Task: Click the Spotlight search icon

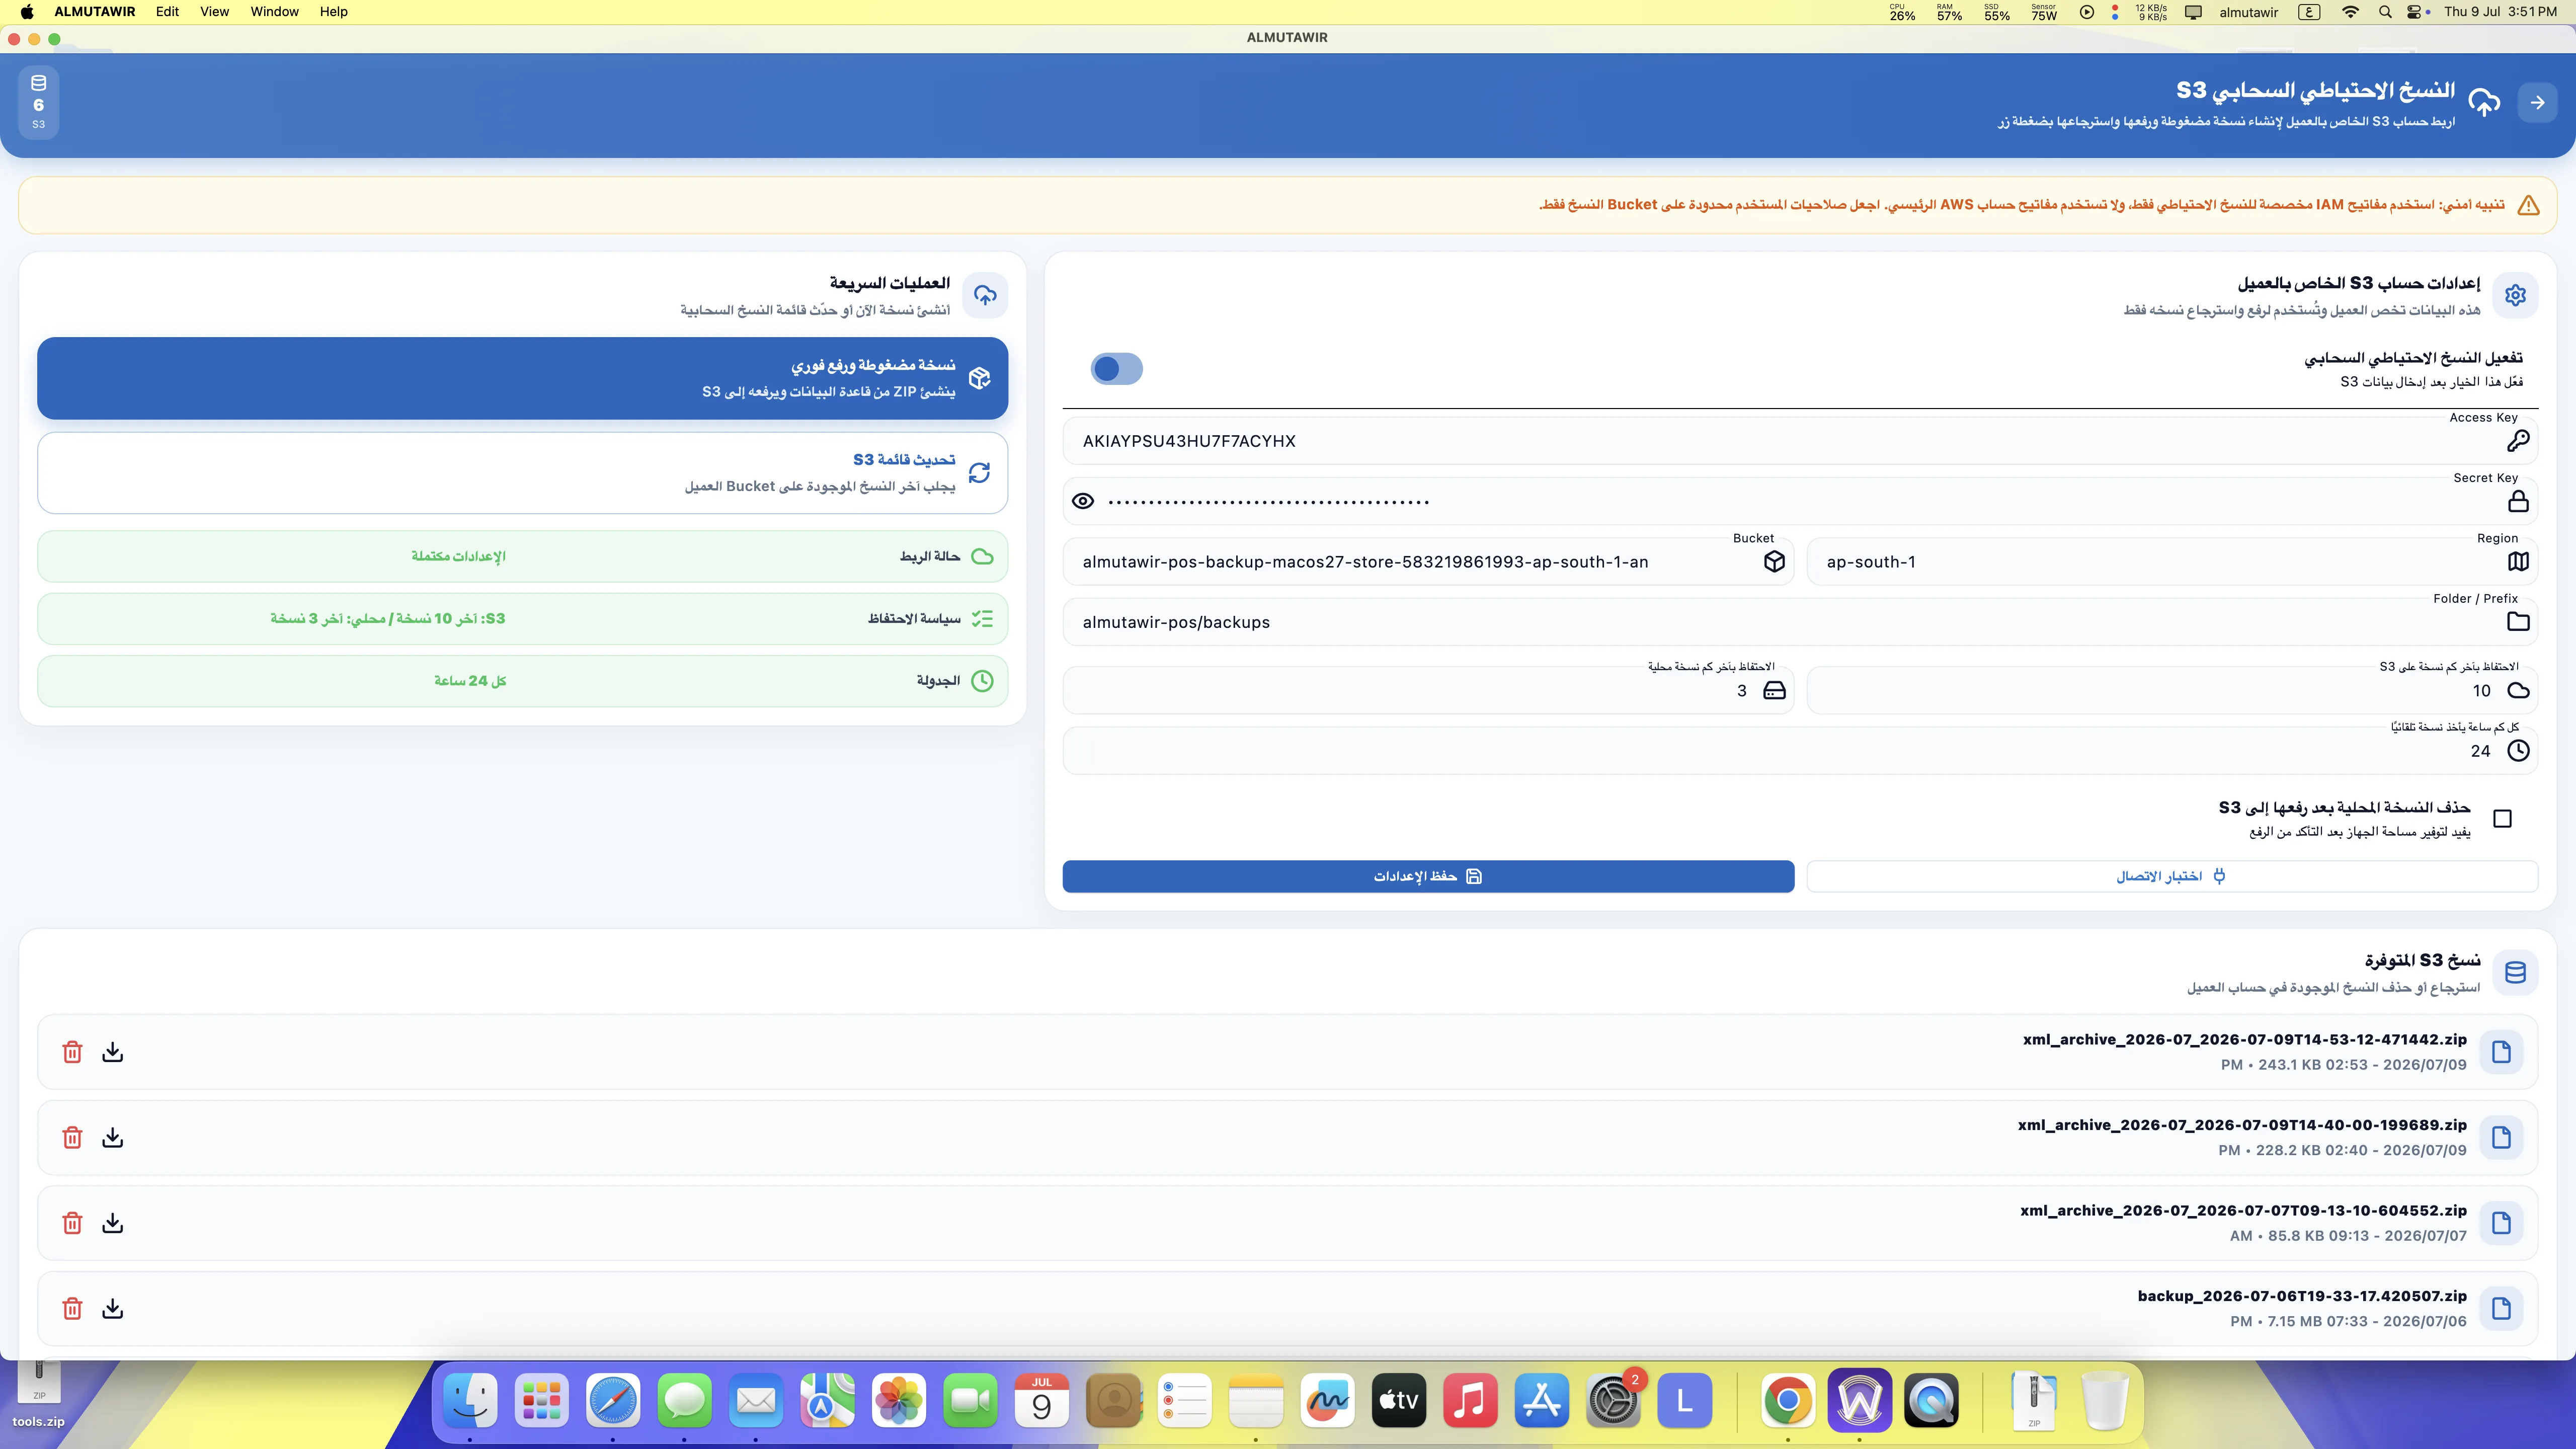Action: coord(2385,12)
